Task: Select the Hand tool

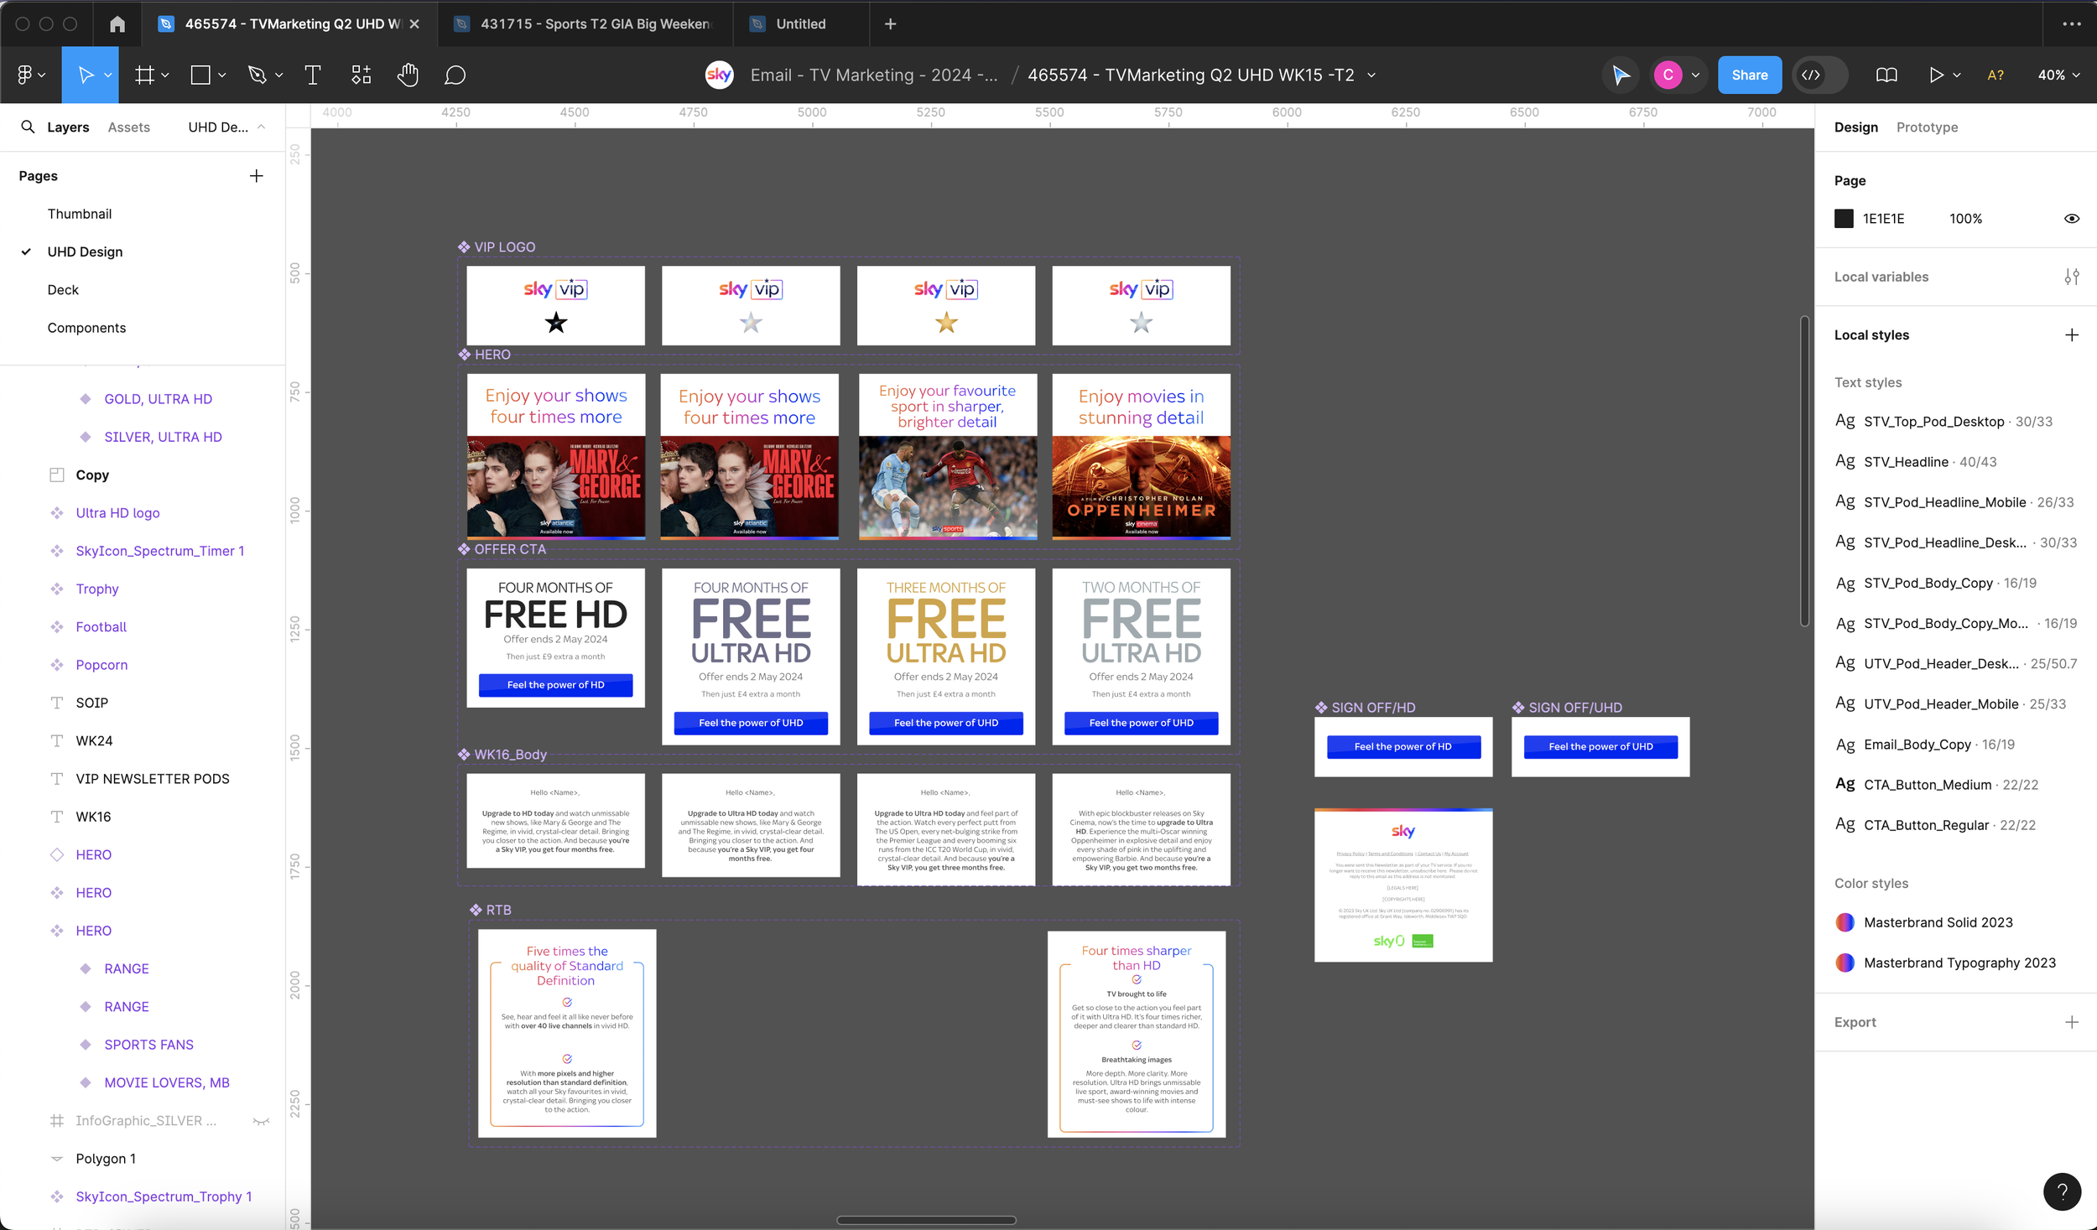Action: point(408,75)
